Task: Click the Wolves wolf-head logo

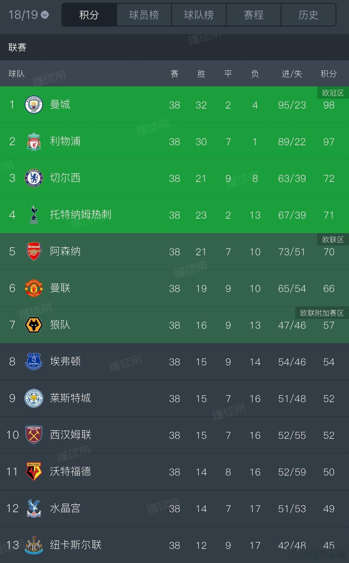Action: [34, 325]
